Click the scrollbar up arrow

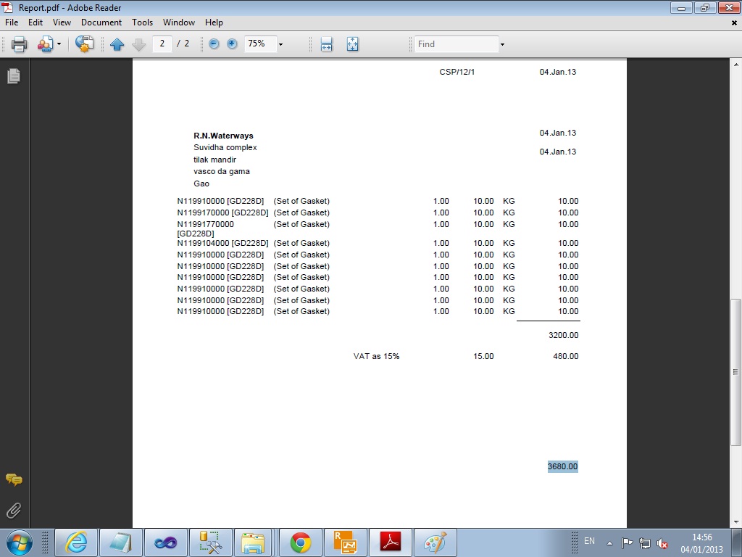pyautogui.click(x=735, y=64)
